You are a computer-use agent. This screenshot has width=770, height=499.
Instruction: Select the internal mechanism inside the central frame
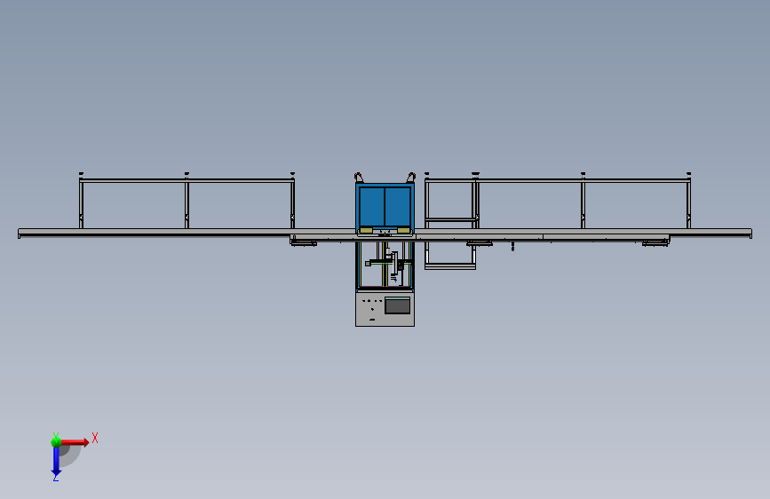tap(388, 265)
